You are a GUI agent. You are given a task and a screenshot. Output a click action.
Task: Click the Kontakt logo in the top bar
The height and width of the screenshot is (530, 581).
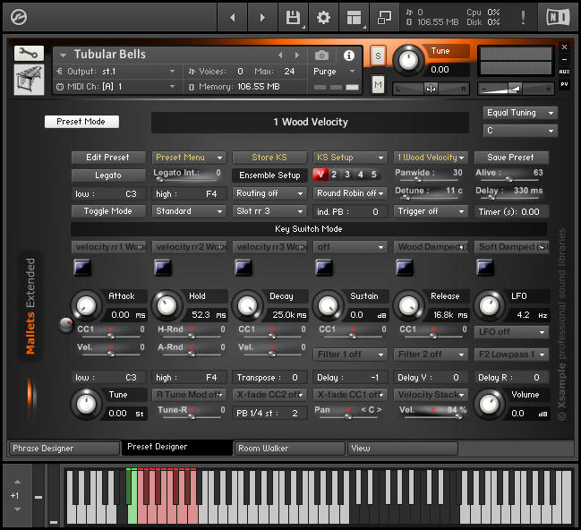point(19,17)
